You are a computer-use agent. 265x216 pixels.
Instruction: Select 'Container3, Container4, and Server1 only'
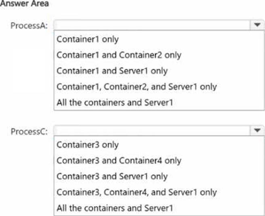pos(137,192)
